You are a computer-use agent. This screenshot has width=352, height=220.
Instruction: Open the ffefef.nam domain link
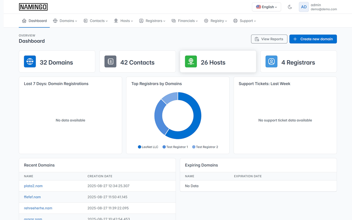tap(32, 197)
